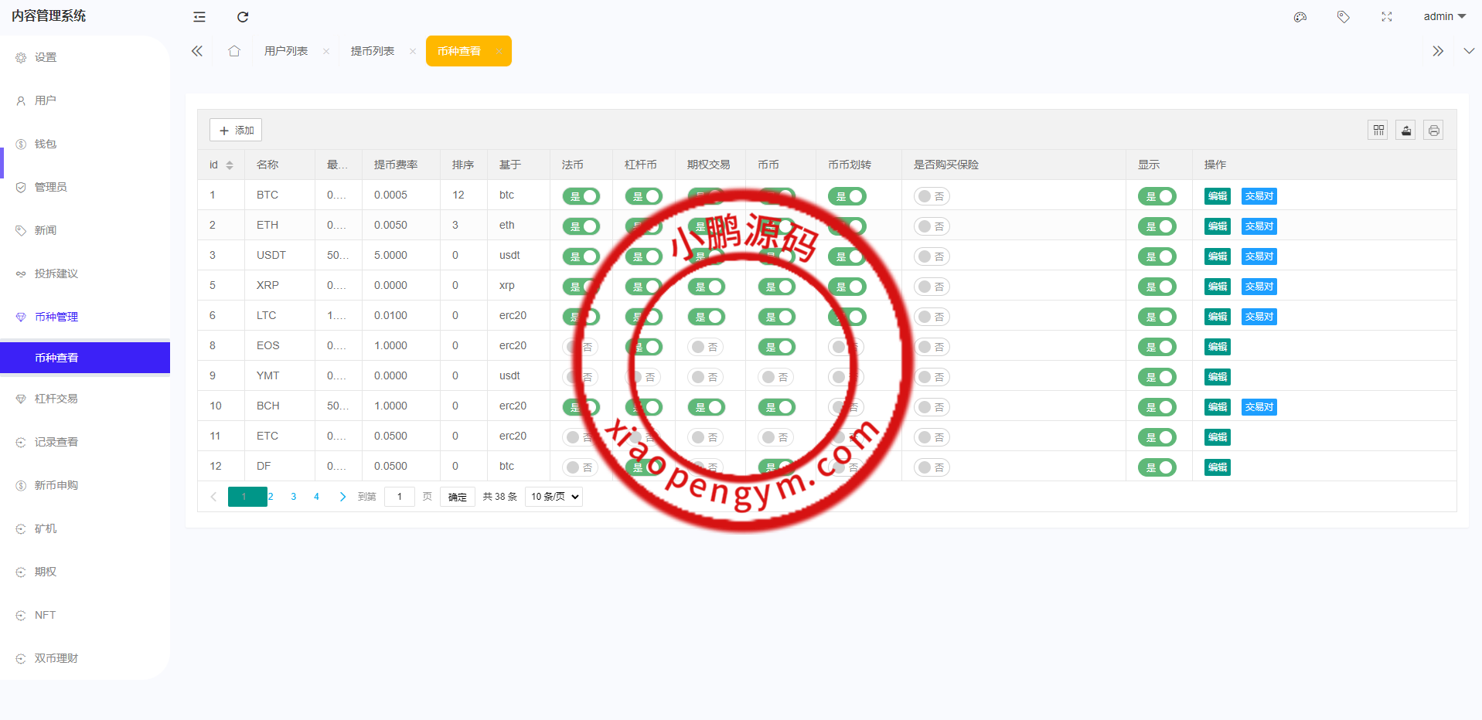Switch to the 用户列表 tab
The image size is (1482, 720).
tap(286, 51)
